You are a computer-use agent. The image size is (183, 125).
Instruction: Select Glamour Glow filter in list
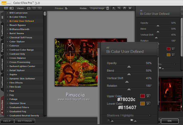point(17,103)
